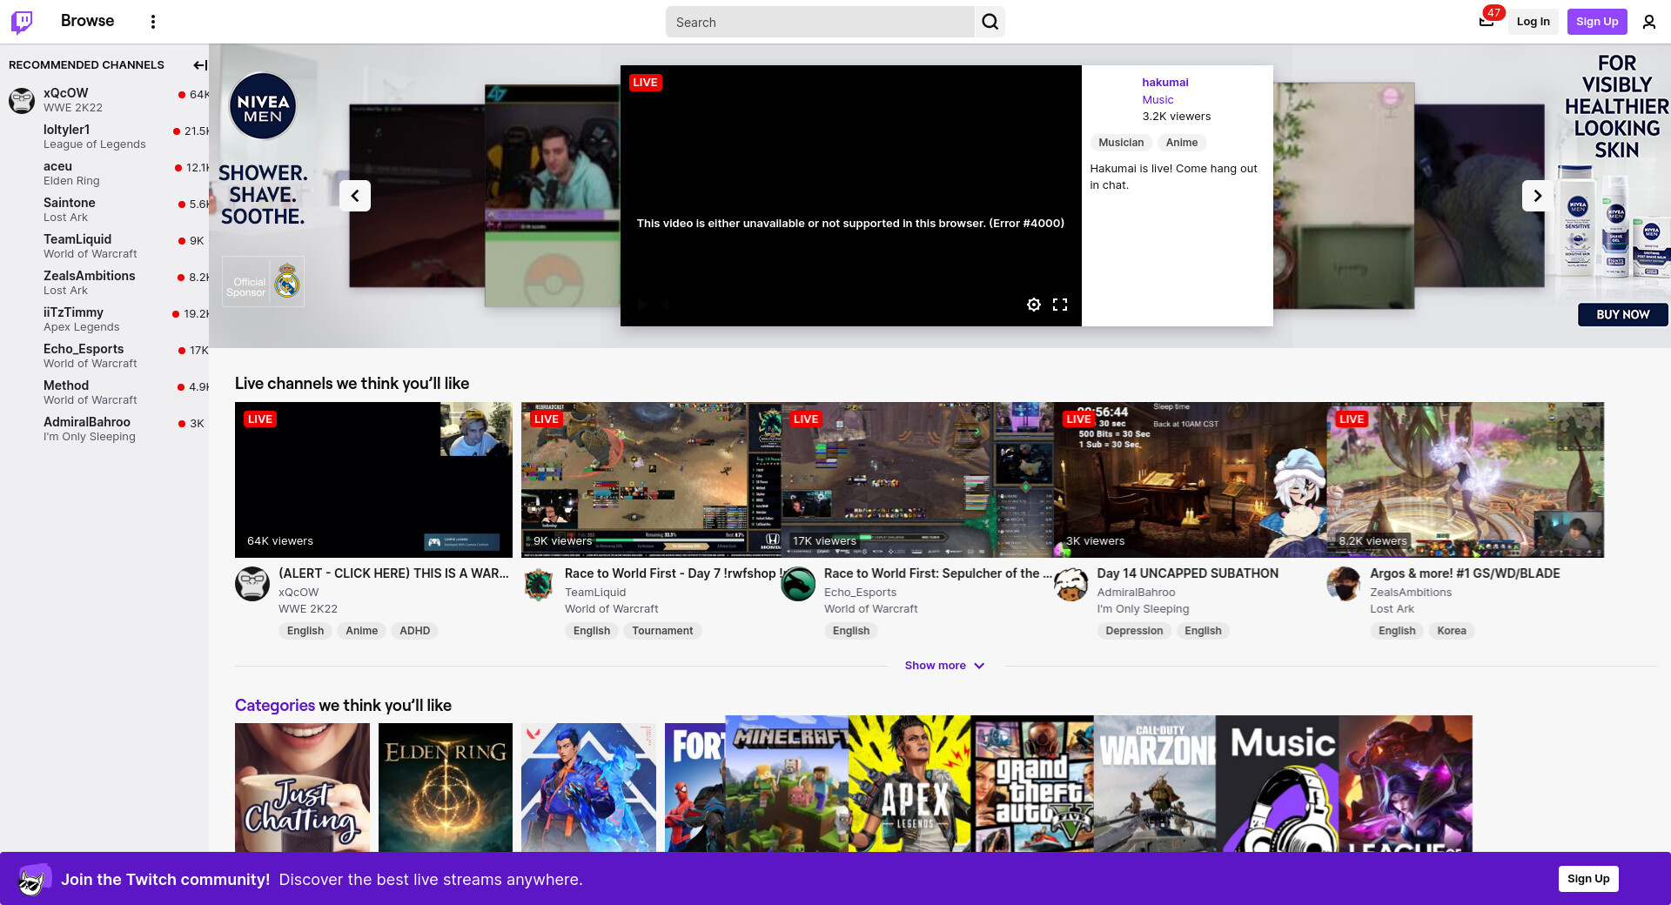Screen dimensions: 1671x905
Task: Collapse the recommended channels sidebar
Action: [199, 65]
